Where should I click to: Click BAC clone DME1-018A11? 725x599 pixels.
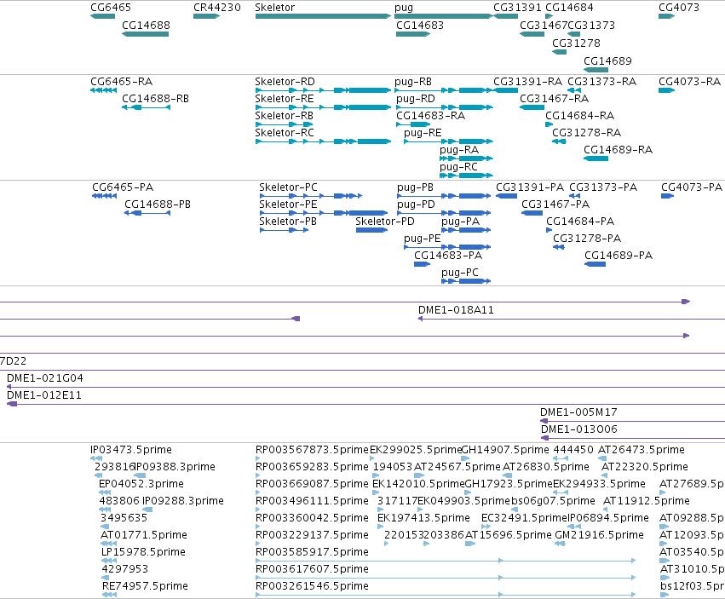click(456, 310)
